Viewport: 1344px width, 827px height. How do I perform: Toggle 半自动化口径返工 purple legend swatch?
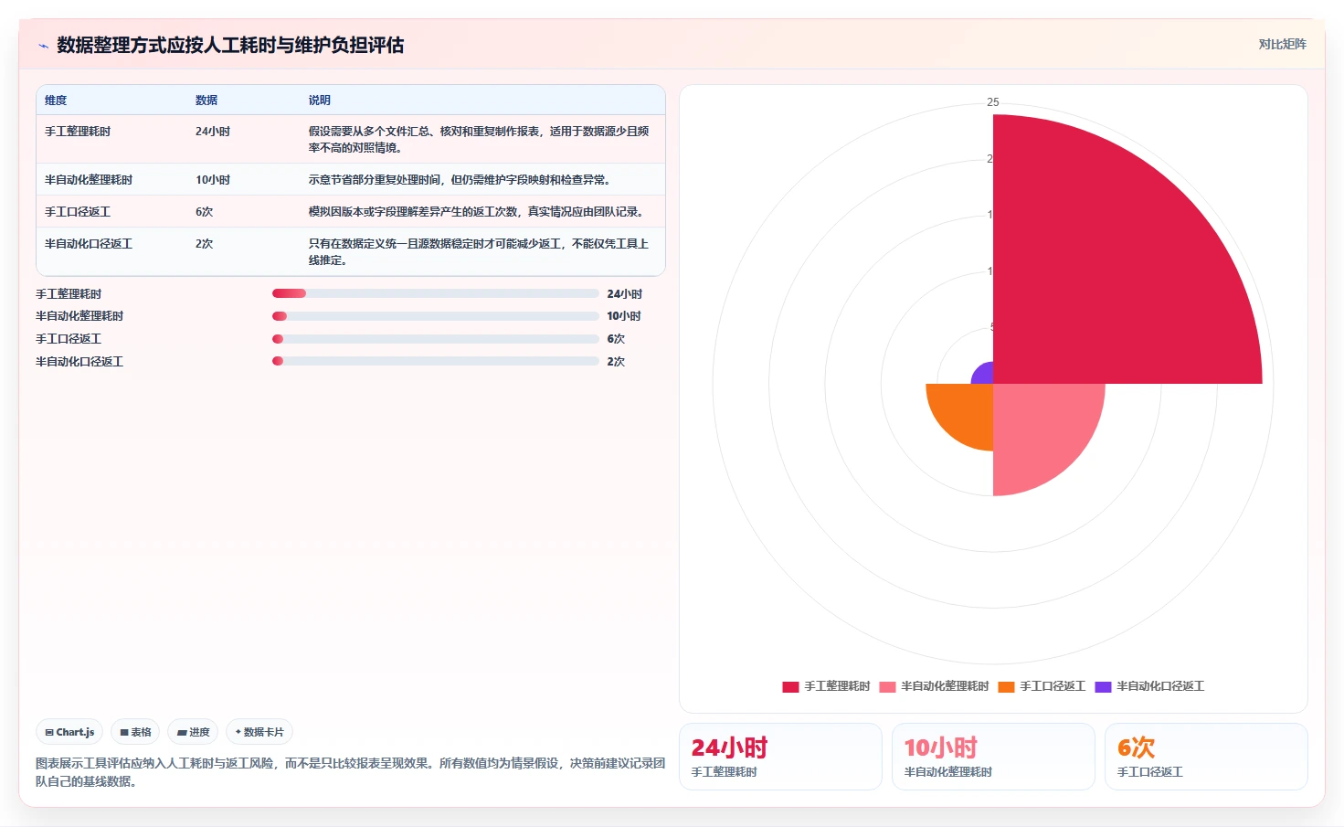1103,686
